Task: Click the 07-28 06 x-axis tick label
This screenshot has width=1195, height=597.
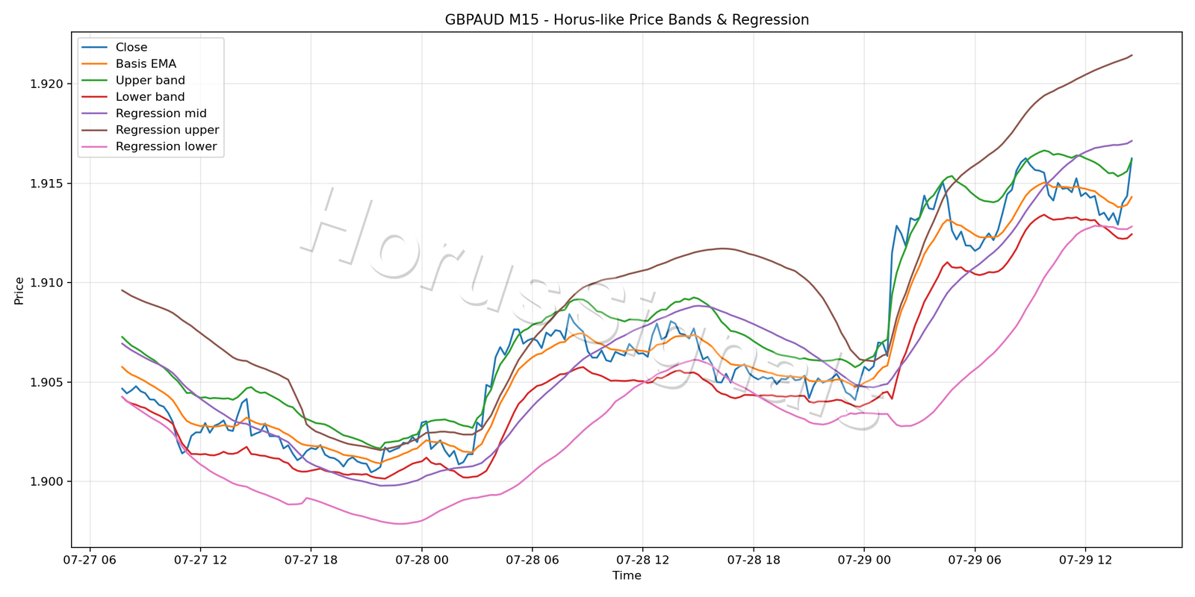Action: point(532,560)
